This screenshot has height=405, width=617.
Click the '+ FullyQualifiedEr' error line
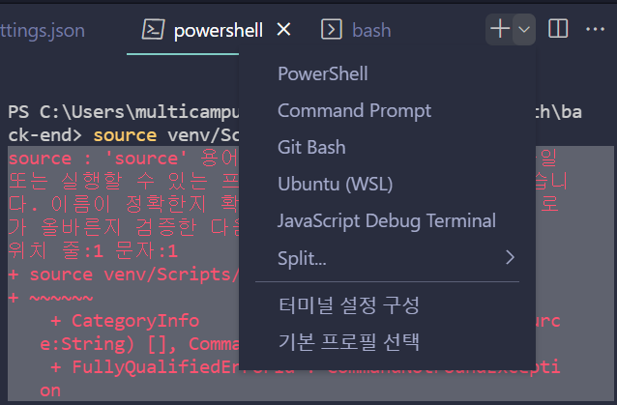(145, 367)
